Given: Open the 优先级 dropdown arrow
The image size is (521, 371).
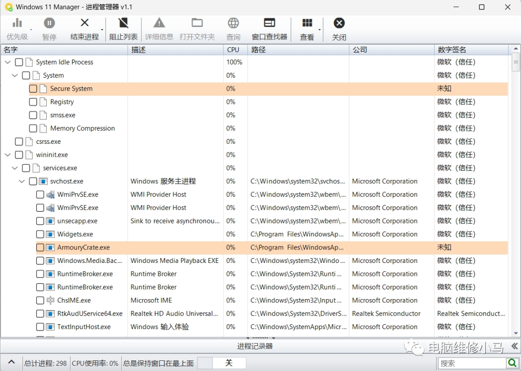Looking at the screenshot, I should [31, 29].
